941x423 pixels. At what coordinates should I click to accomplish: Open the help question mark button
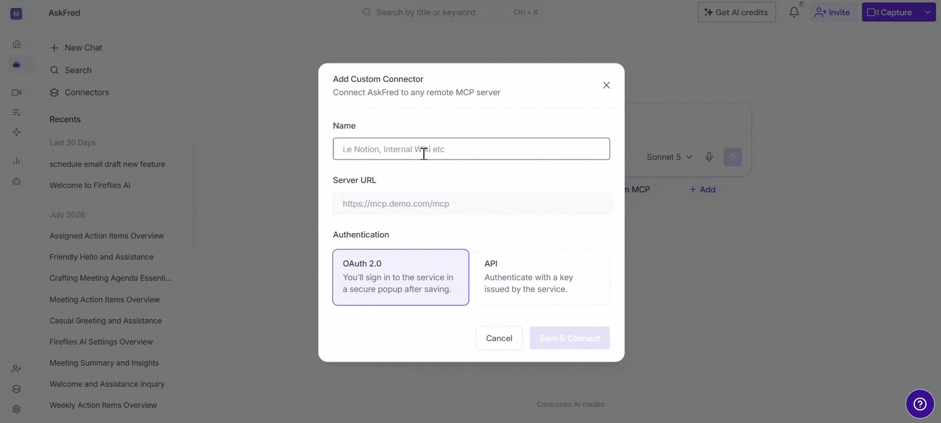click(x=920, y=404)
